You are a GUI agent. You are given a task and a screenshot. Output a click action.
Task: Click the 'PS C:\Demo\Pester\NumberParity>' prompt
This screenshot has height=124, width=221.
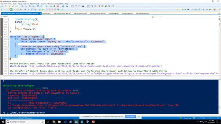pyautogui.click(x=24, y=113)
